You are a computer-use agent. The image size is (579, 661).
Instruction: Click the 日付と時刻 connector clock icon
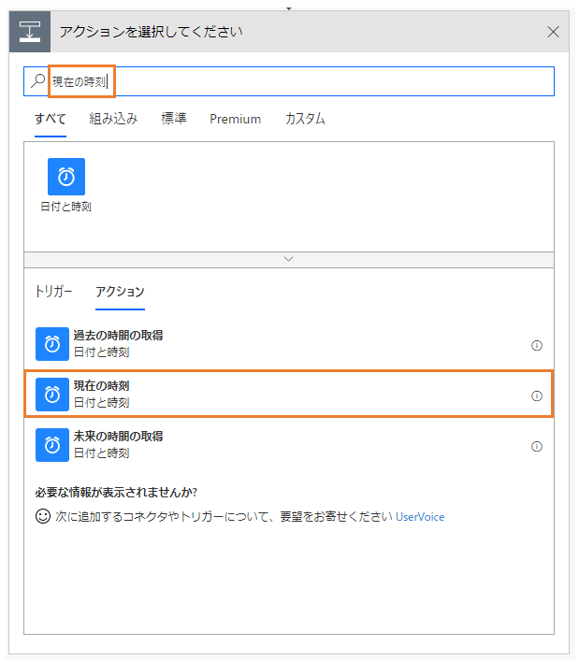click(66, 177)
